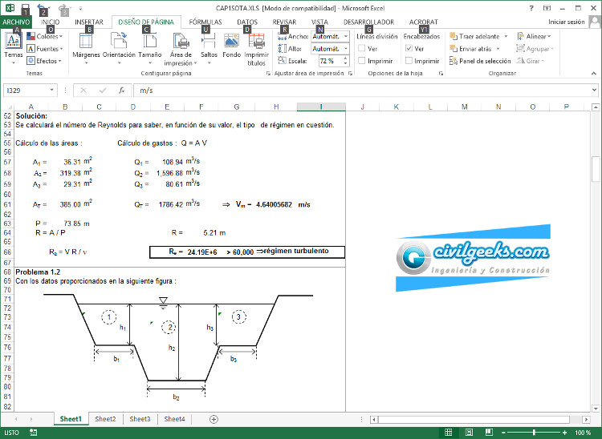Toggle Imprimir checkbox under Encabezados
Image resolution: width=602 pixels, height=439 pixels.
tap(409, 61)
